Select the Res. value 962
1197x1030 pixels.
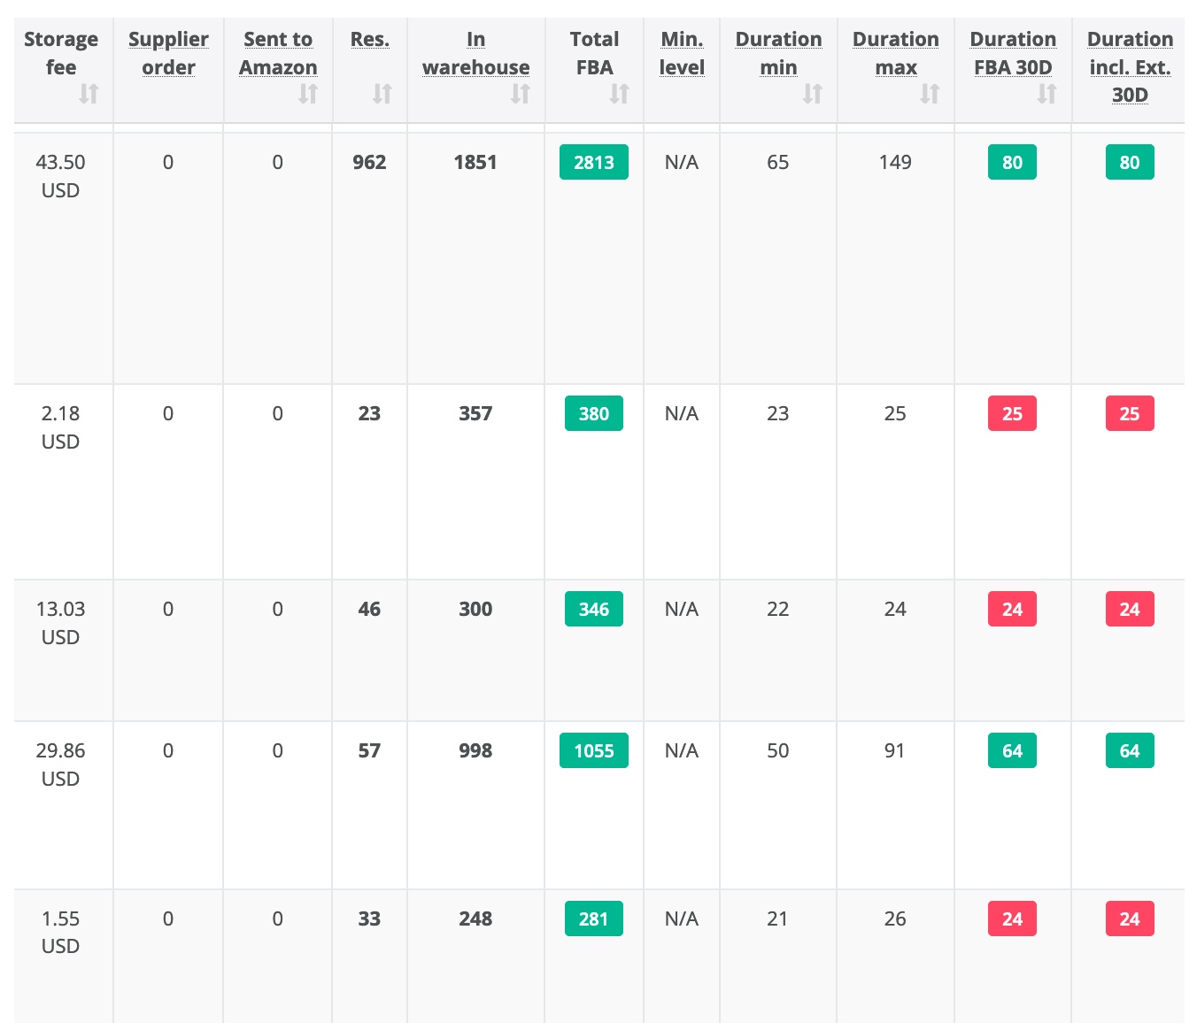369,162
